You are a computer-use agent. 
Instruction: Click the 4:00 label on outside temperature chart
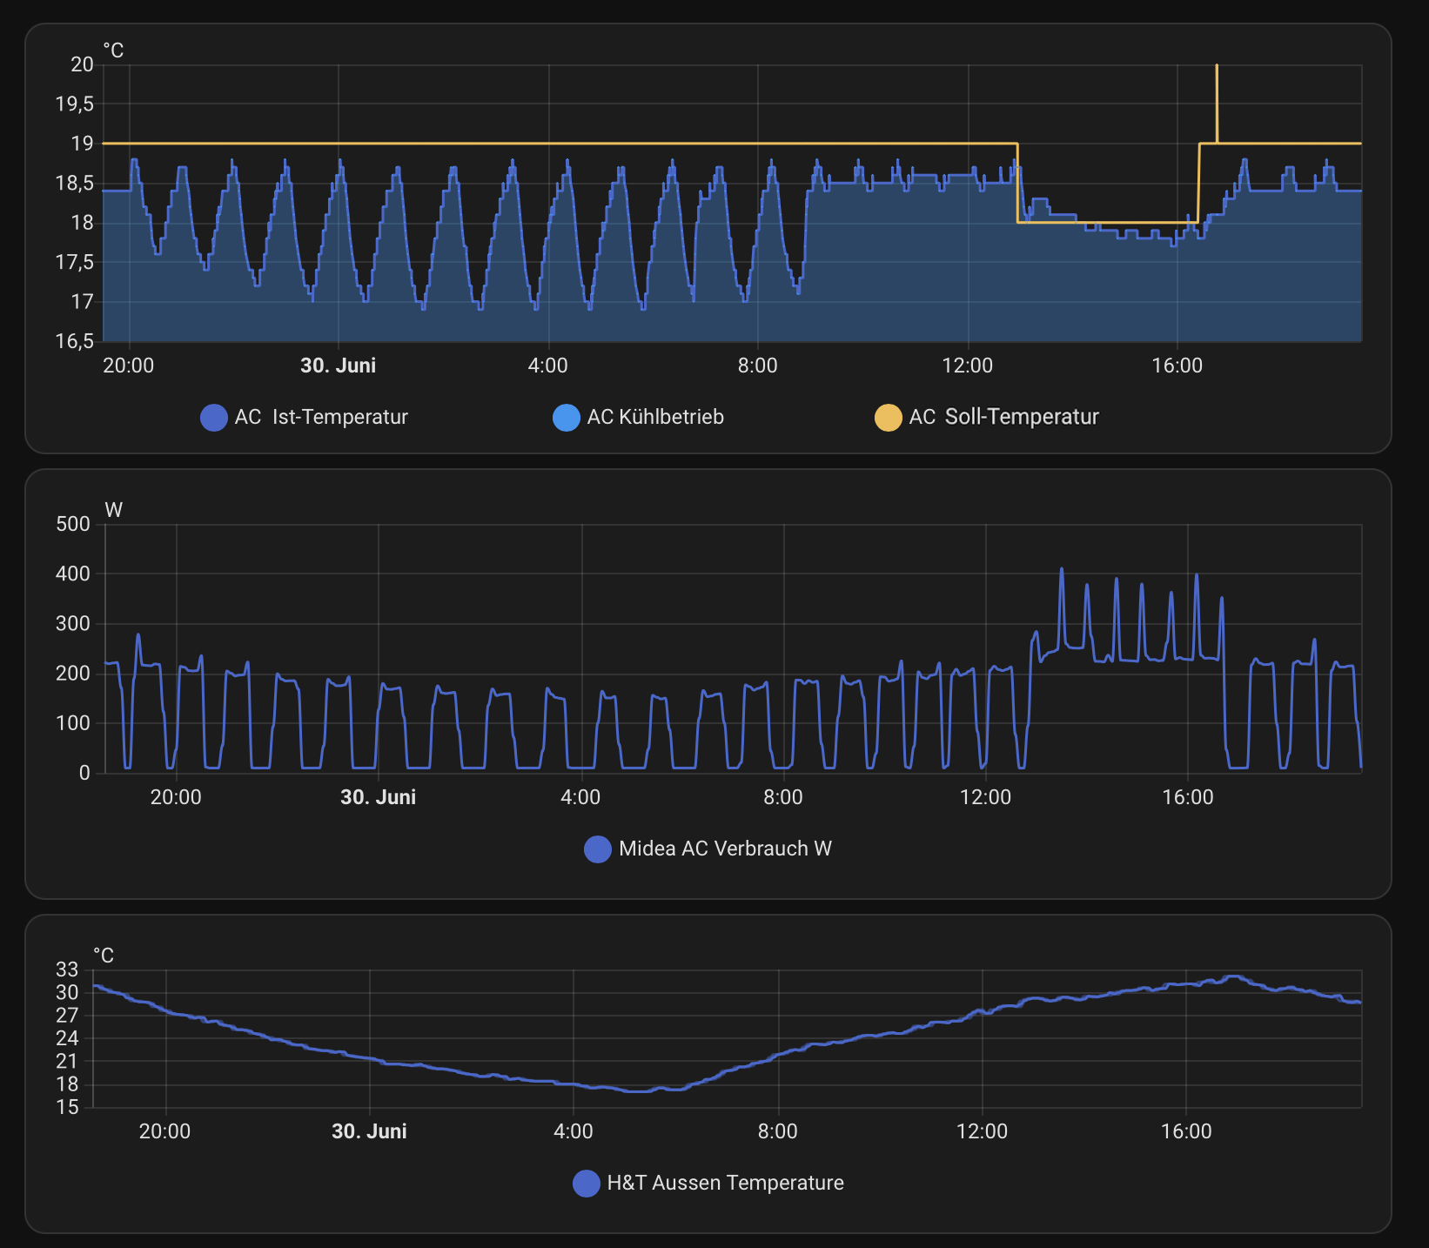coord(573,1131)
